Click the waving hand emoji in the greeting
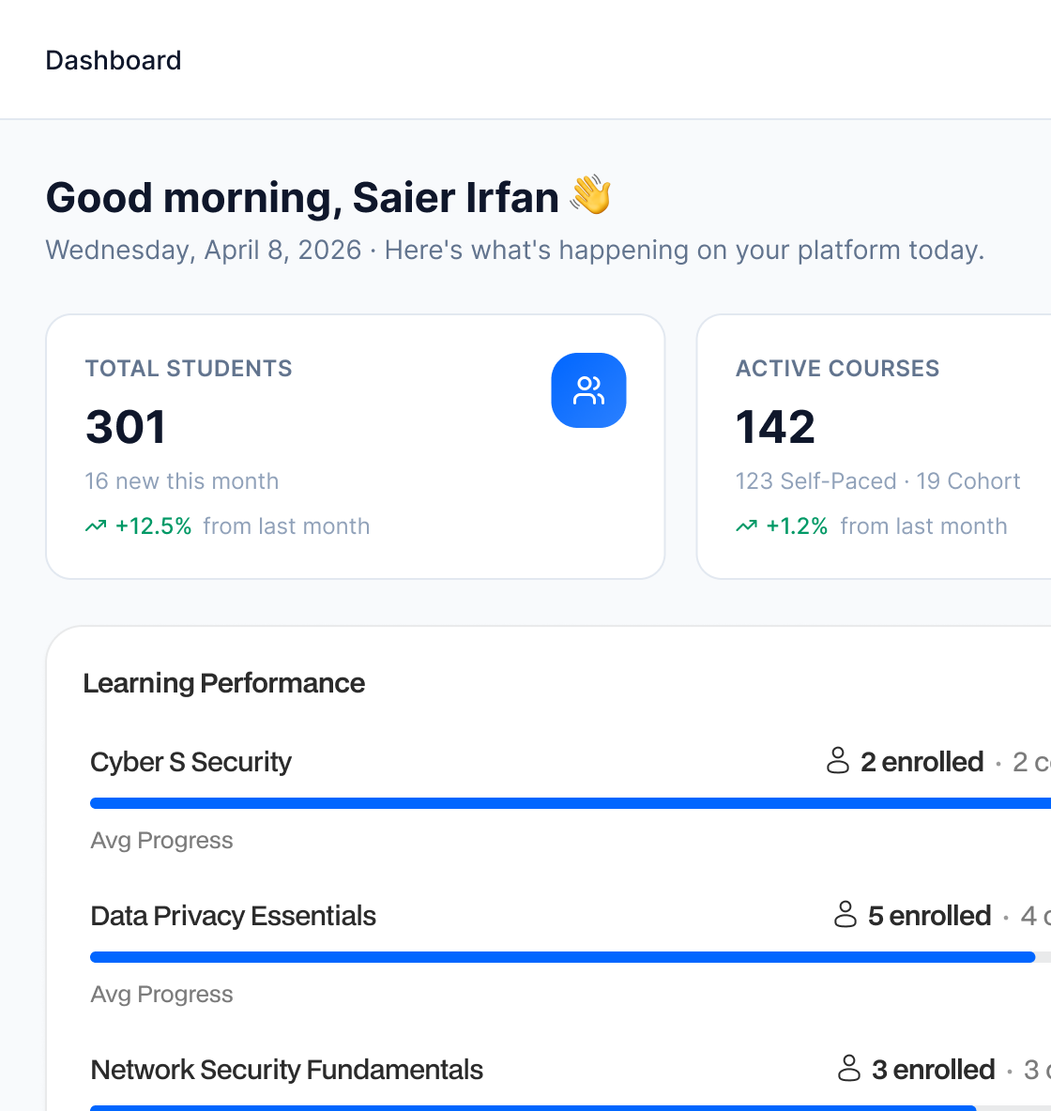The image size is (1051, 1111). coord(591,196)
